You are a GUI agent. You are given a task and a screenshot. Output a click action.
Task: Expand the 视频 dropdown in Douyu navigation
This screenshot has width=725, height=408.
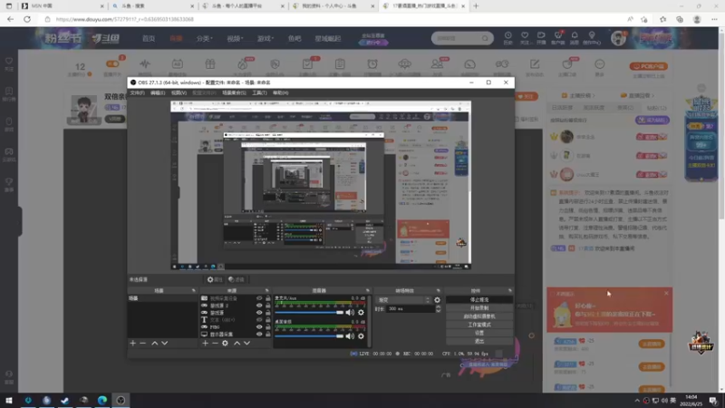pos(235,38)
